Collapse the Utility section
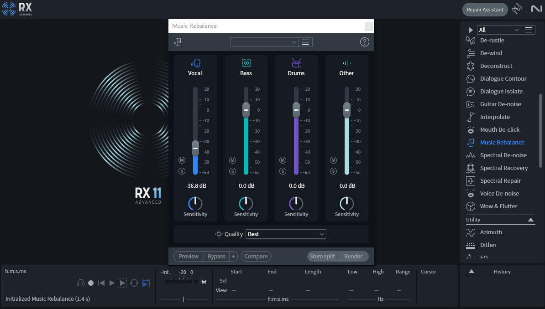The image size is (545, 309). [x=531, y=220]
